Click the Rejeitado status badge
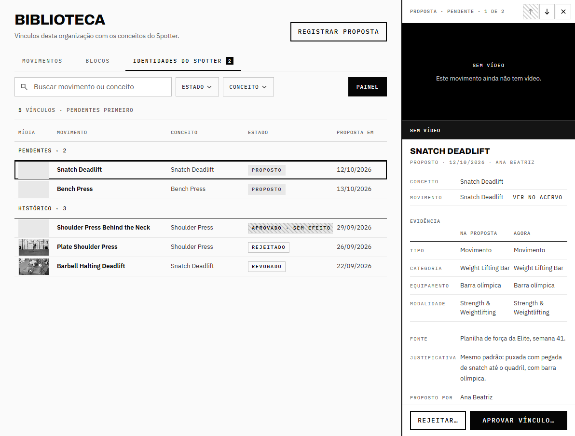575x436 pixels. coord(268,247)
